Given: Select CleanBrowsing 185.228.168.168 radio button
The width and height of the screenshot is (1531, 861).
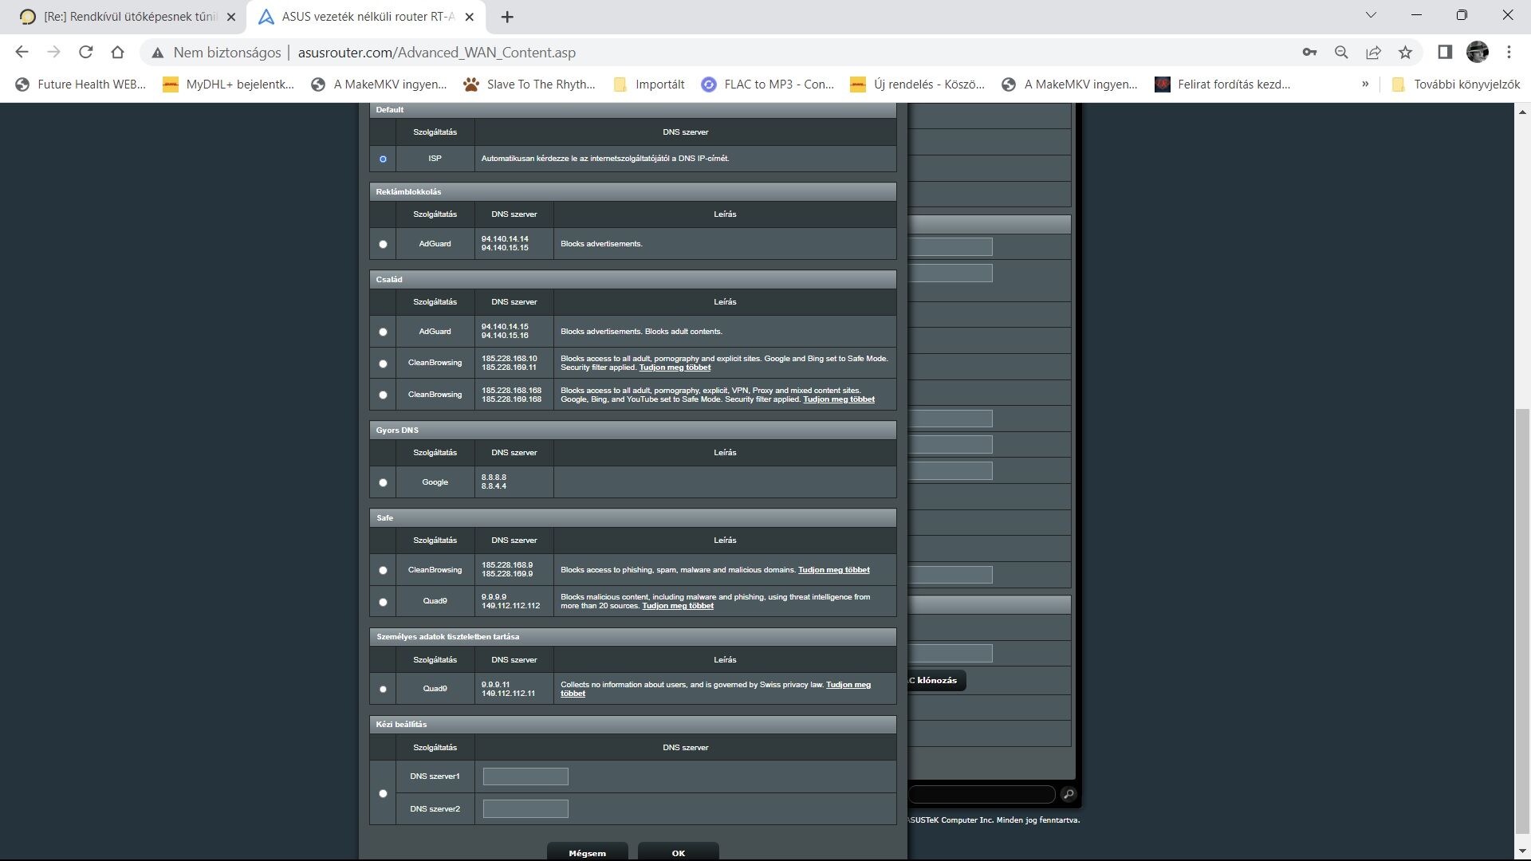Looking at the screenshot, I should 383,395.
